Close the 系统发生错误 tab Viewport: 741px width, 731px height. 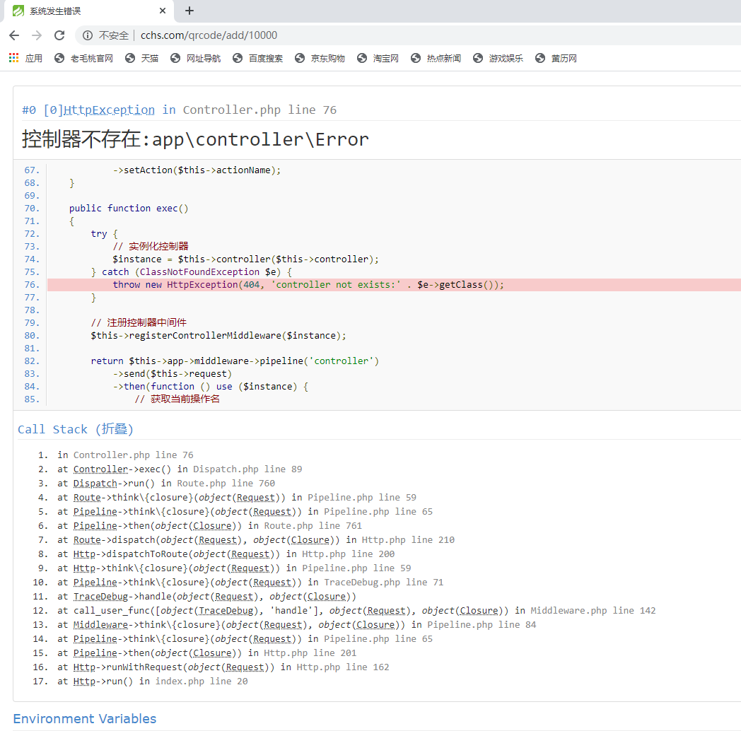point(163,11)
